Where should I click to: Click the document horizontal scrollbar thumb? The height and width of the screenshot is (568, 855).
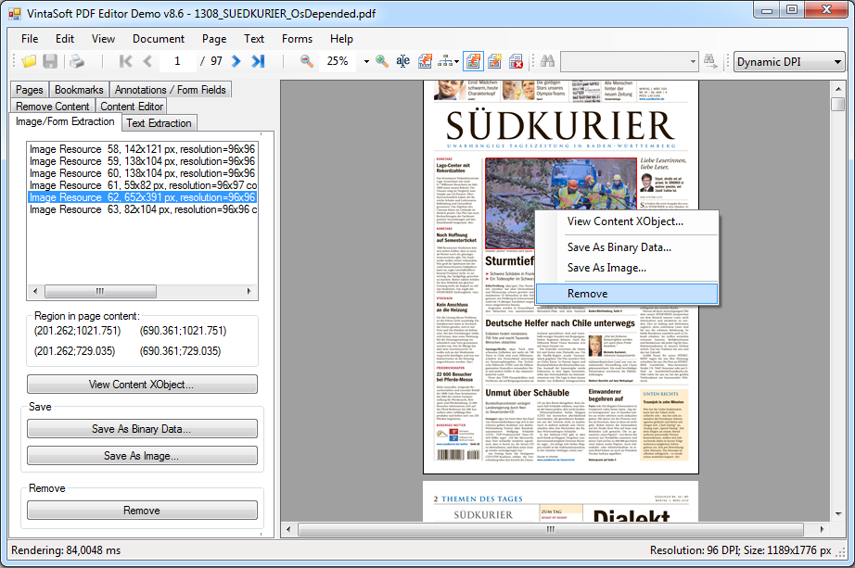coord(551,529)
